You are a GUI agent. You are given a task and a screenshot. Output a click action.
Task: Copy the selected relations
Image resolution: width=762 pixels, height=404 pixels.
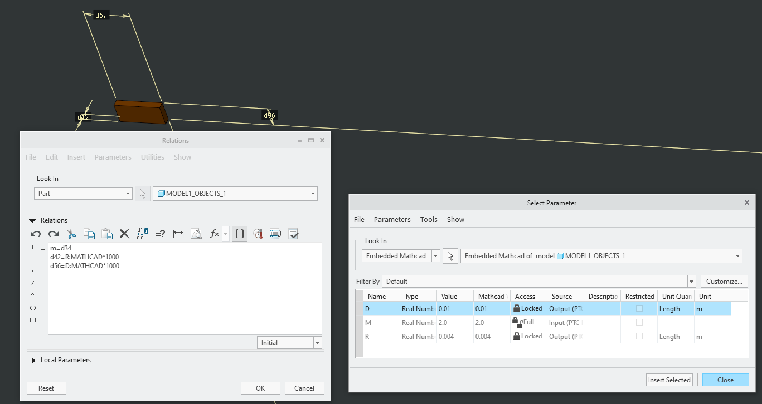click(89, 234)
